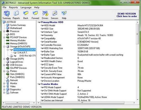Open the File menu
141x110 pixels.
point(5,7)
